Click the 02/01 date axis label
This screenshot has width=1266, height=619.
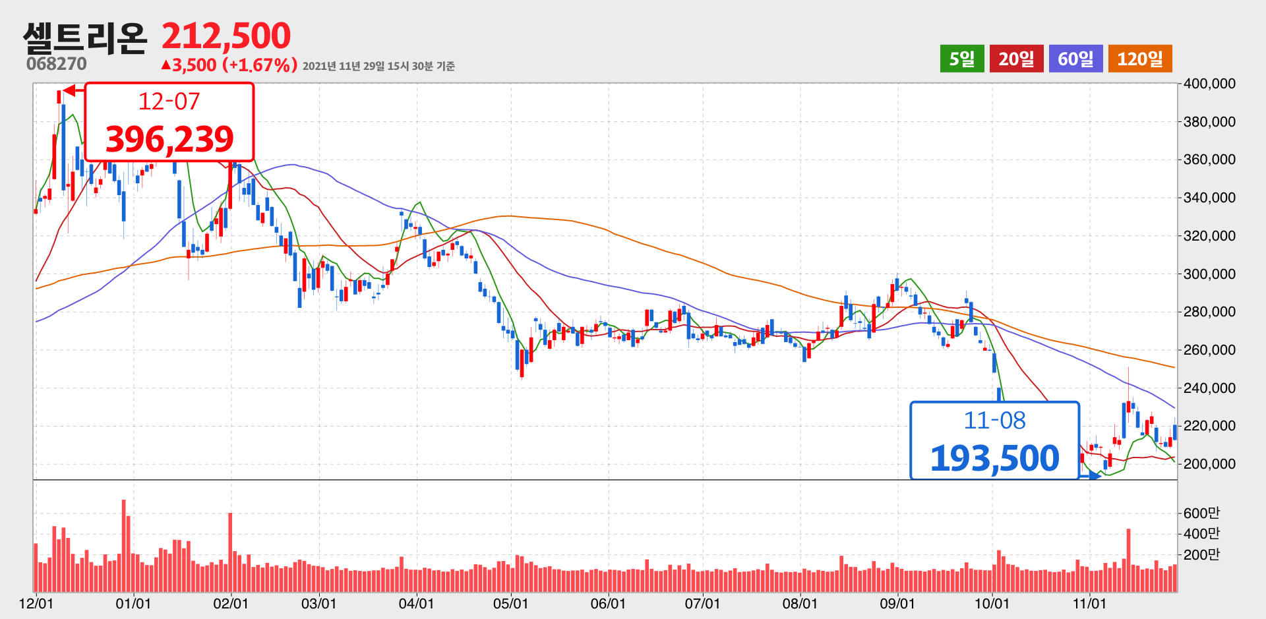point(231,604)
